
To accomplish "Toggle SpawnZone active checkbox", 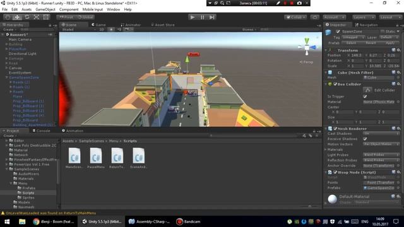I will click(338, 32).
